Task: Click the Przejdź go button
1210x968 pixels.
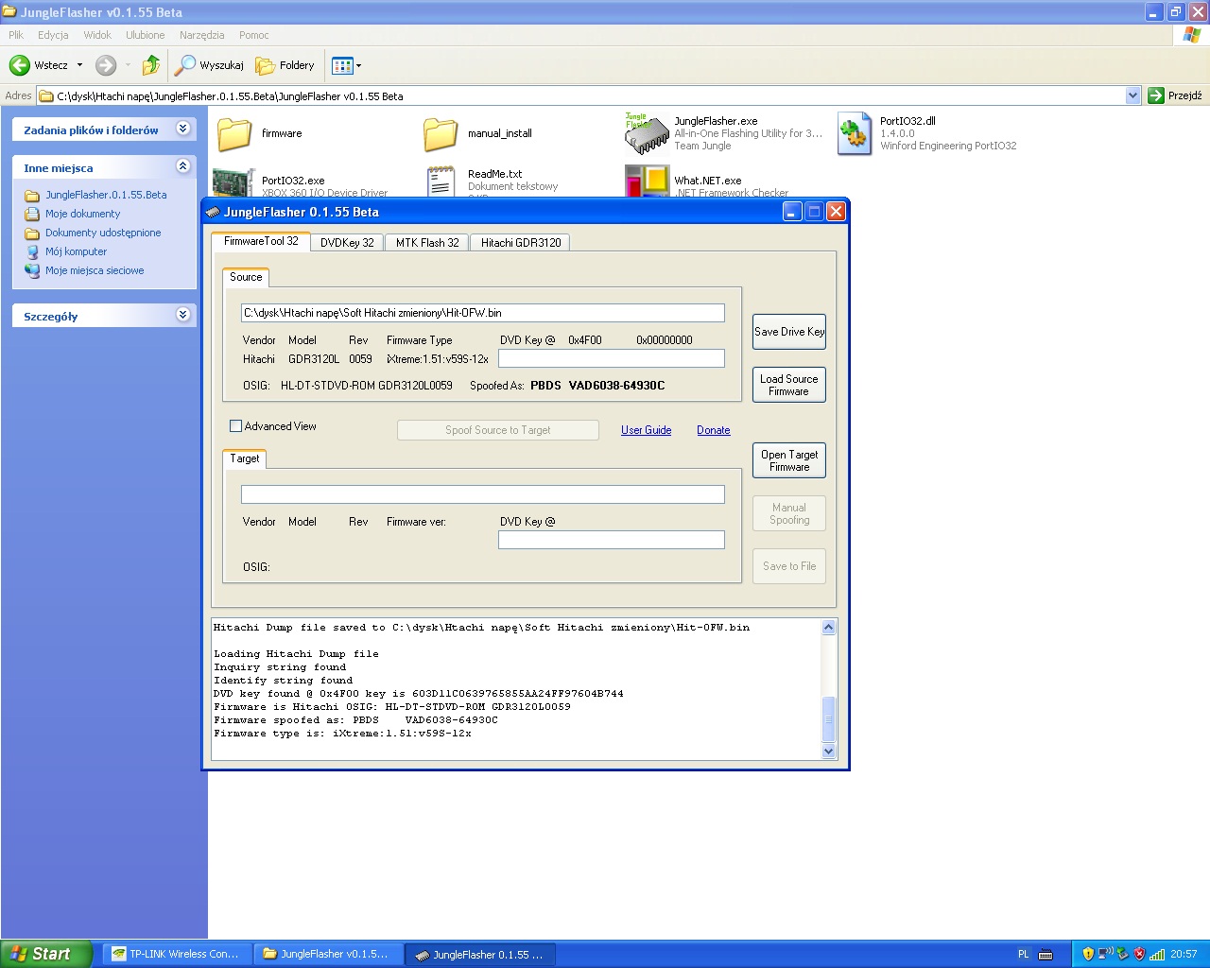Action: coord(1175,95)
